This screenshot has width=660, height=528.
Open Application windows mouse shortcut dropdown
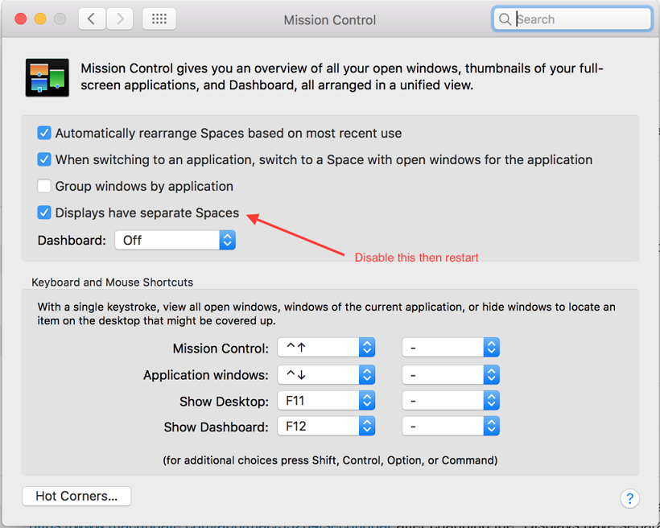tap(451, 375)
